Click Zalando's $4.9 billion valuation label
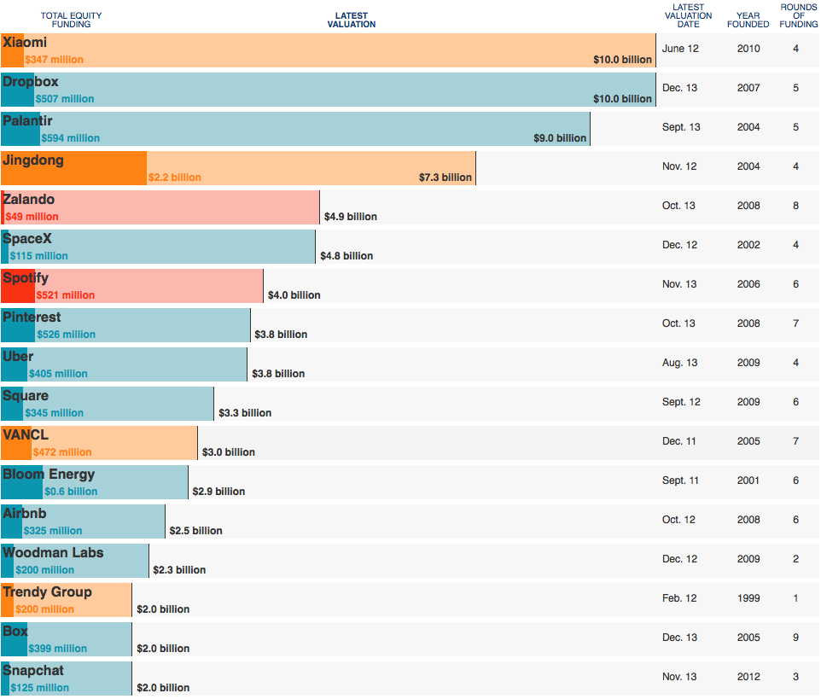Screen dimensions: 821x699 [x=350, y=217]
